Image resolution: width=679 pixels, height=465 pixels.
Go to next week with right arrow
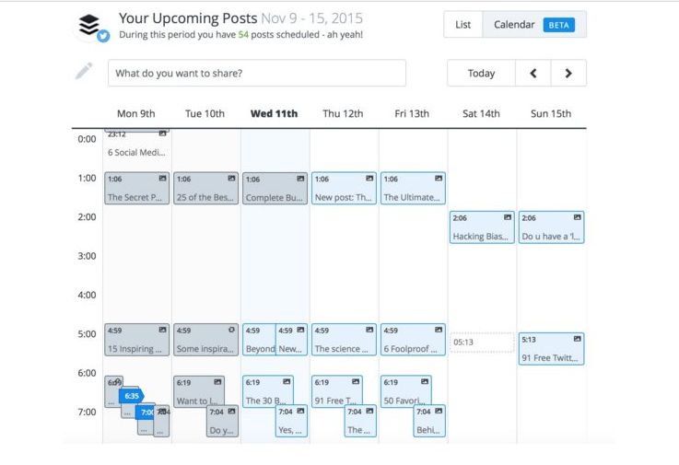click(x=568, y=73)
